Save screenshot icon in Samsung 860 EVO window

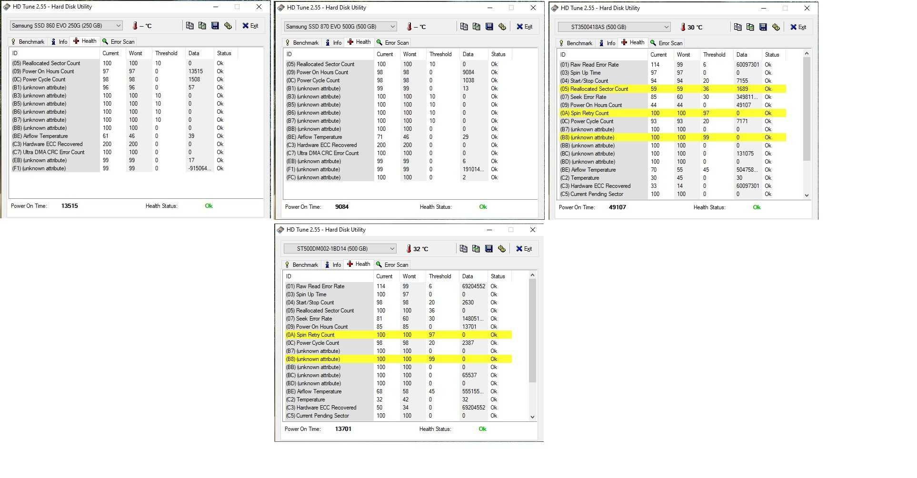coord(215,26)
